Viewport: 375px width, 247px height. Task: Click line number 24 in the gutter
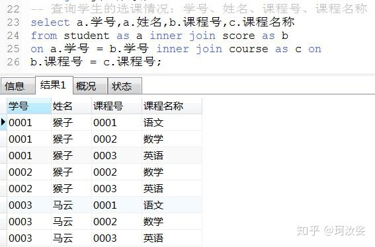13,36
